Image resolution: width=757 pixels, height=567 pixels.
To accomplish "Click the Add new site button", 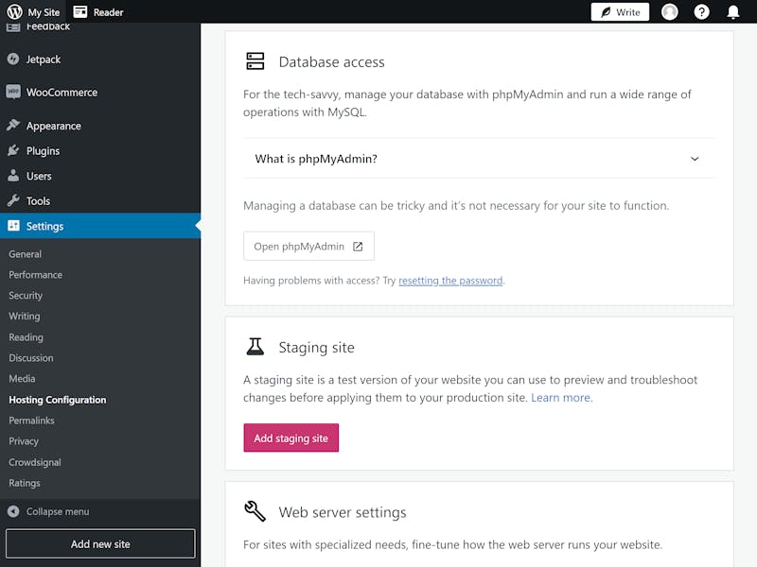I will tap(100, 544).
